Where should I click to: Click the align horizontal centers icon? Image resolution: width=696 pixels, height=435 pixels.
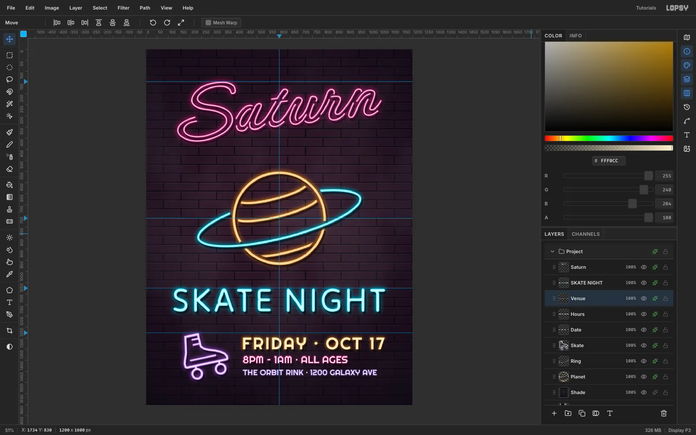71,23
